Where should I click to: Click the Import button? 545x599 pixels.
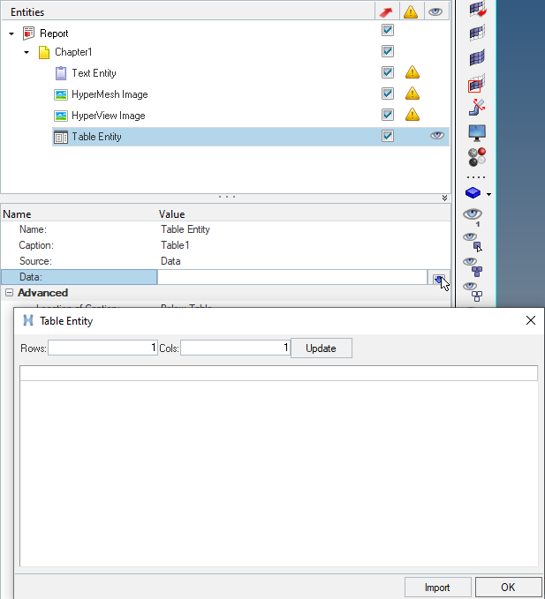(437, 588)
